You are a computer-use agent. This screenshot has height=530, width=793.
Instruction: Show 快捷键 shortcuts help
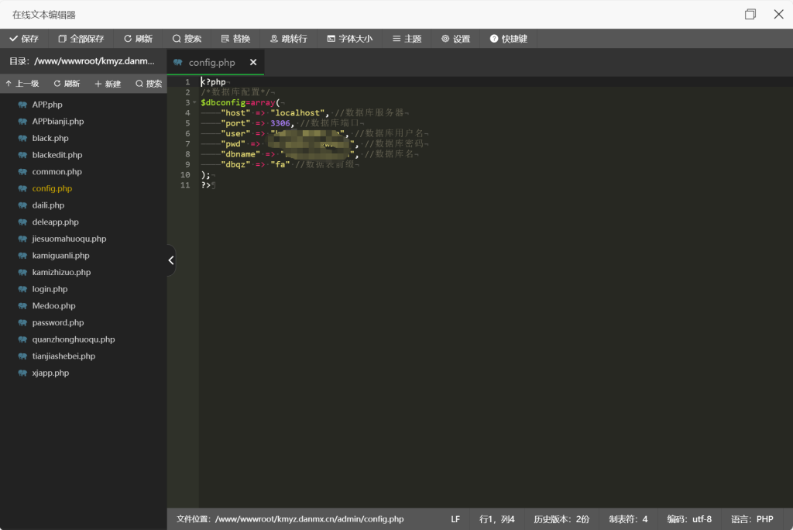(508, 39)
